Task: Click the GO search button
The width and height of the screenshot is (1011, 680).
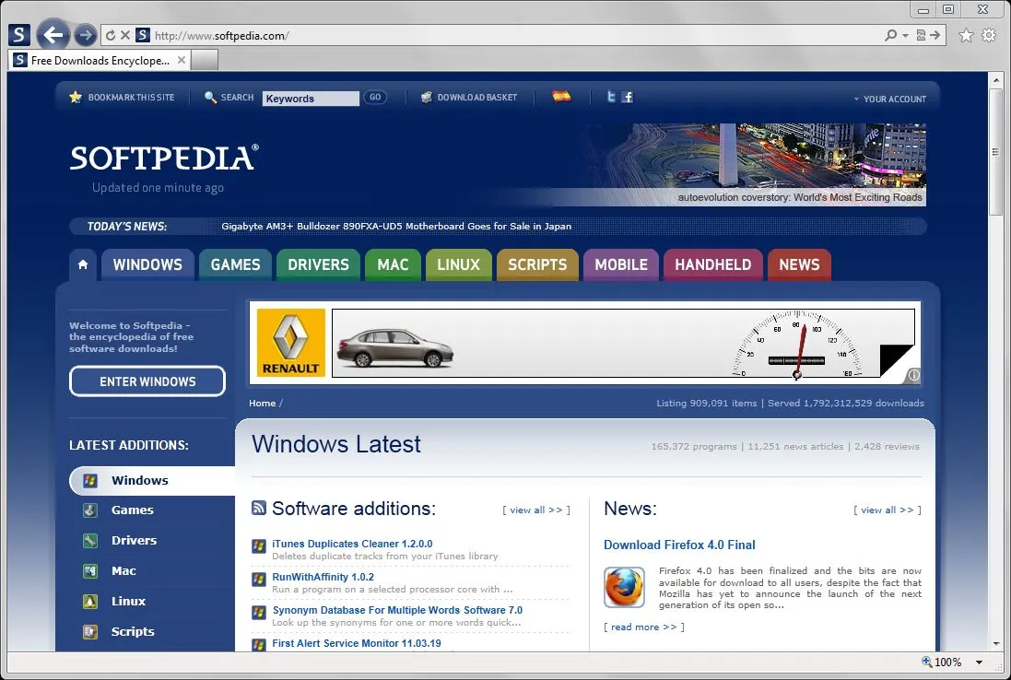Action: tap(375, 98)
